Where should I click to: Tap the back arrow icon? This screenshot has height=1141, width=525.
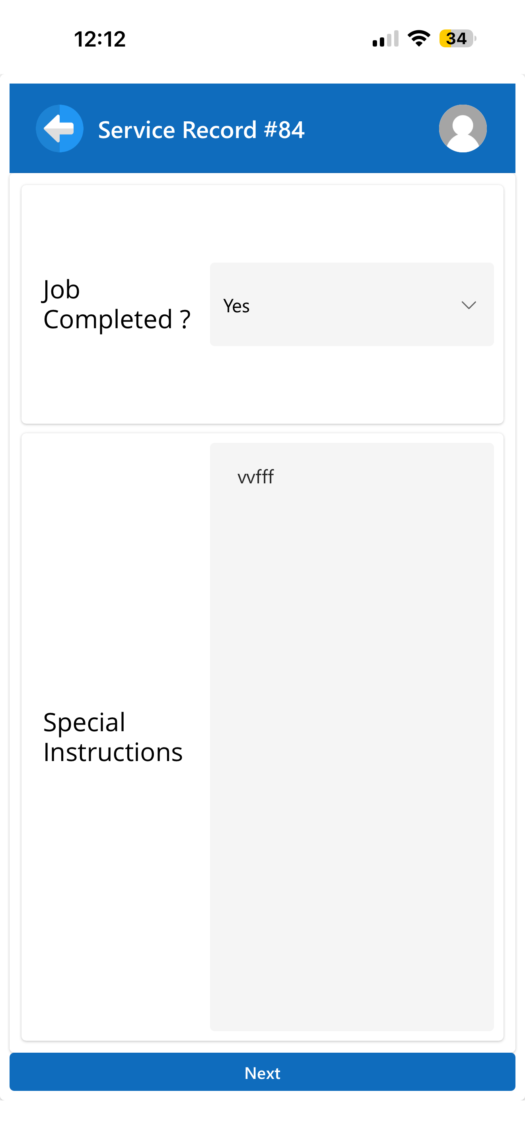pos(59,129)
